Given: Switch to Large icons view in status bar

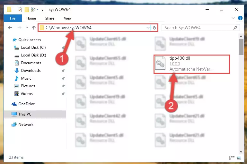Looking at the screenshot, I should (x=239, y=158).
